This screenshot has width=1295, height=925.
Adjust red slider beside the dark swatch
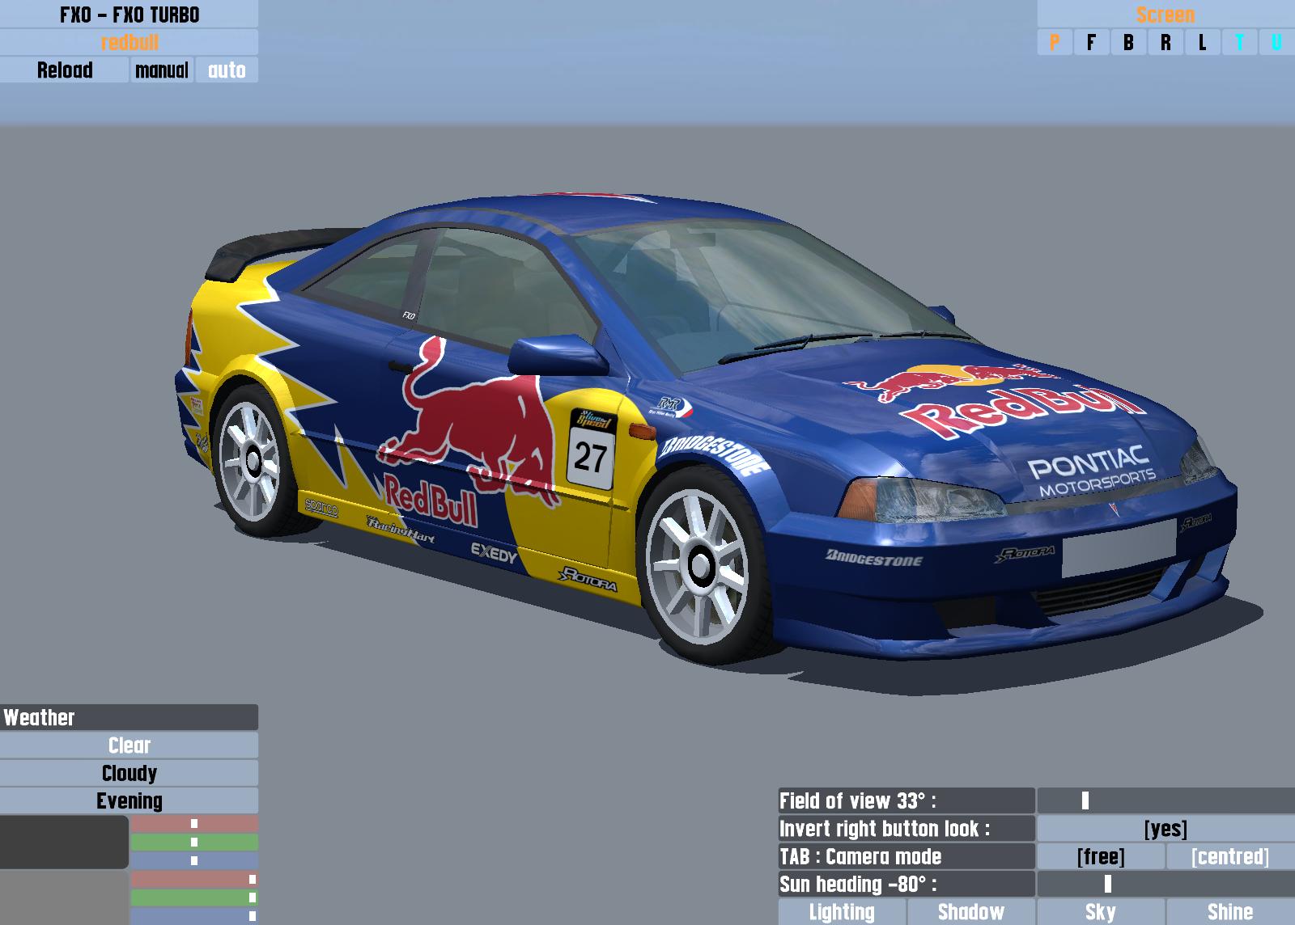click(x=194, y=824)
